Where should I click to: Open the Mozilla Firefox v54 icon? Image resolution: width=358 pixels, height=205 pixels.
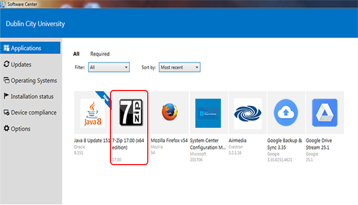click(x=169, y=112)
